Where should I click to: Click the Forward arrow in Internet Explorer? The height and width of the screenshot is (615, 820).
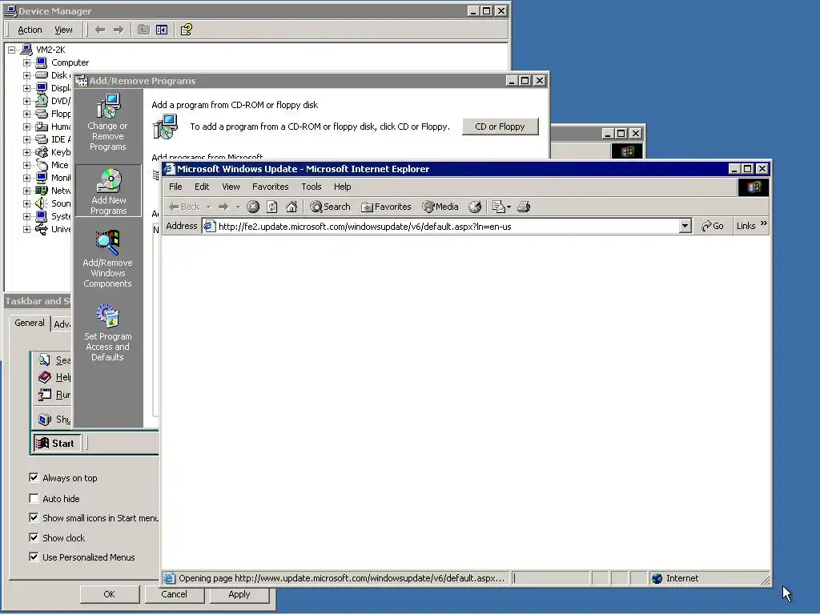tap(223, 207)
